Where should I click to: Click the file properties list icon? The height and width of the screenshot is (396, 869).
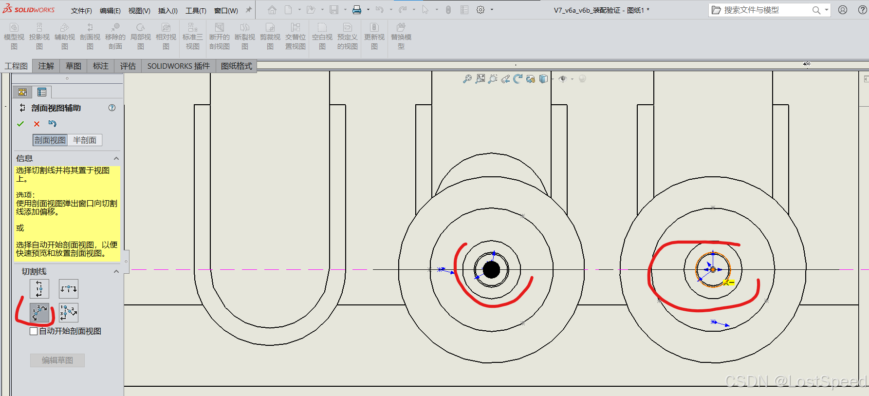coord(464,10)
